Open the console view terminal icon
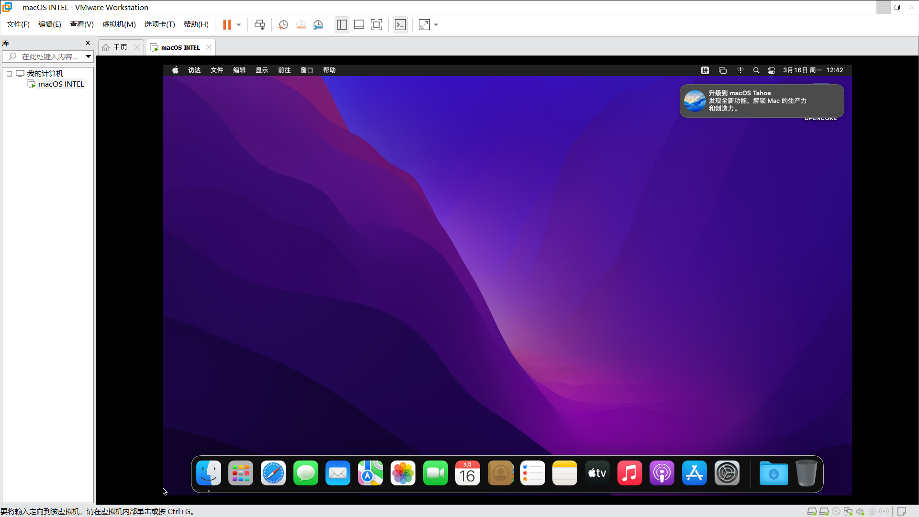The image size is (919, 517). (400, 25)
